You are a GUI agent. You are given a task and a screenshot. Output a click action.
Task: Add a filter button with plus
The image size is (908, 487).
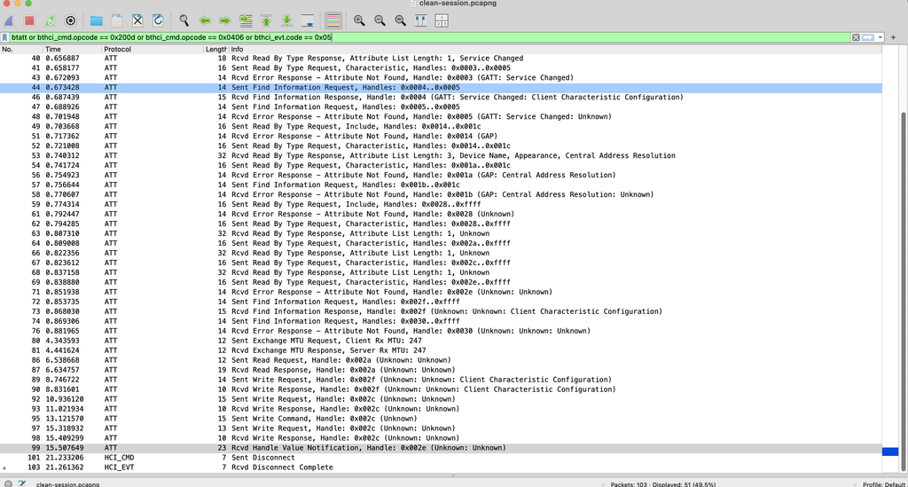pos(893,37)
